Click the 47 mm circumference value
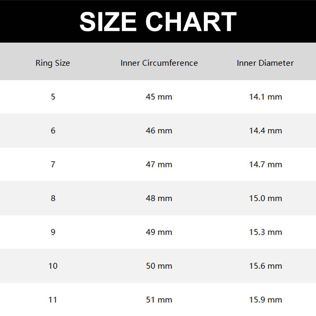 tap(159, 164)
